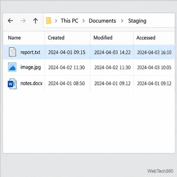Select the notes.docx file name

click(x=31, y=83)
